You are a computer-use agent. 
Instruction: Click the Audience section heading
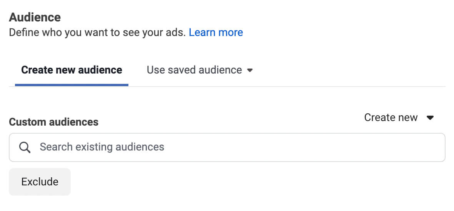(35, 17)
